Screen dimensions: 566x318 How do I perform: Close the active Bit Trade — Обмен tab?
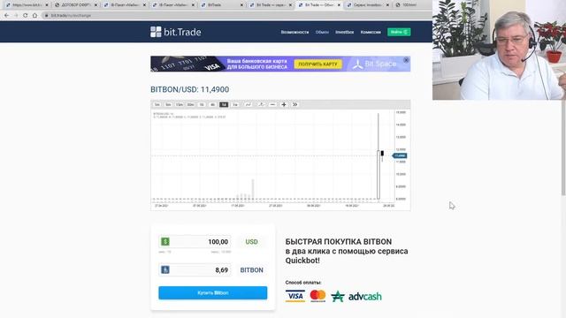(x=339, y=5)
